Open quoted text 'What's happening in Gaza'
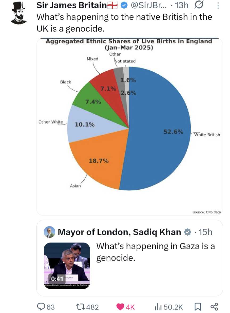 pos(155,252)
